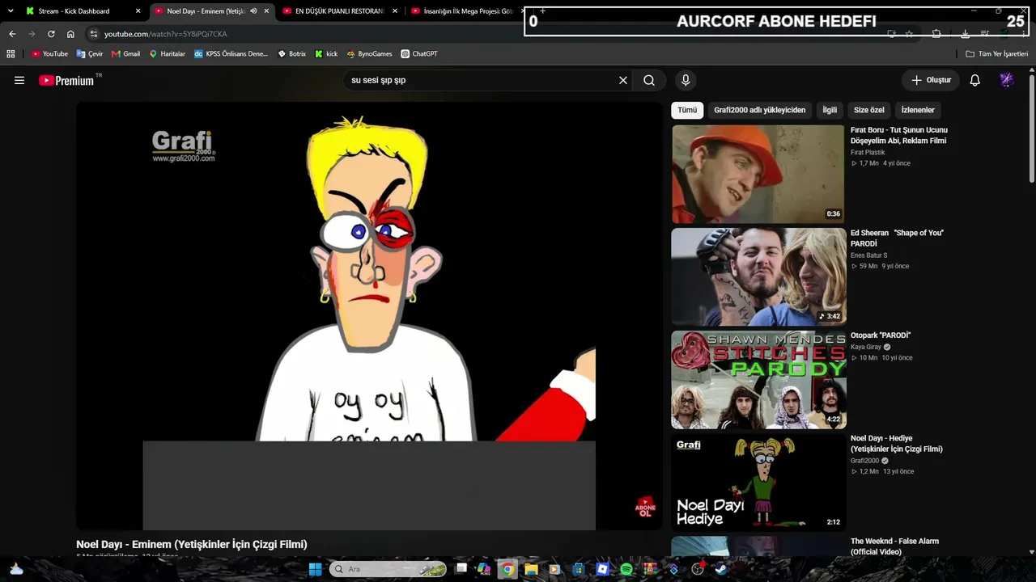
Task: Open Chrome from the taskbar
Action: tap(507, 569)
